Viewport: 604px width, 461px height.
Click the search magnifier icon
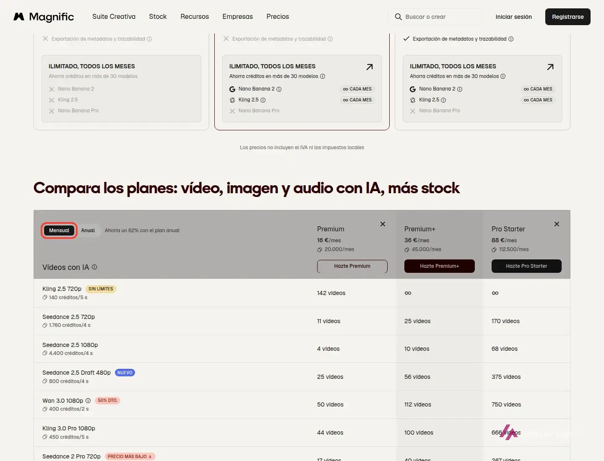point(398,17)
